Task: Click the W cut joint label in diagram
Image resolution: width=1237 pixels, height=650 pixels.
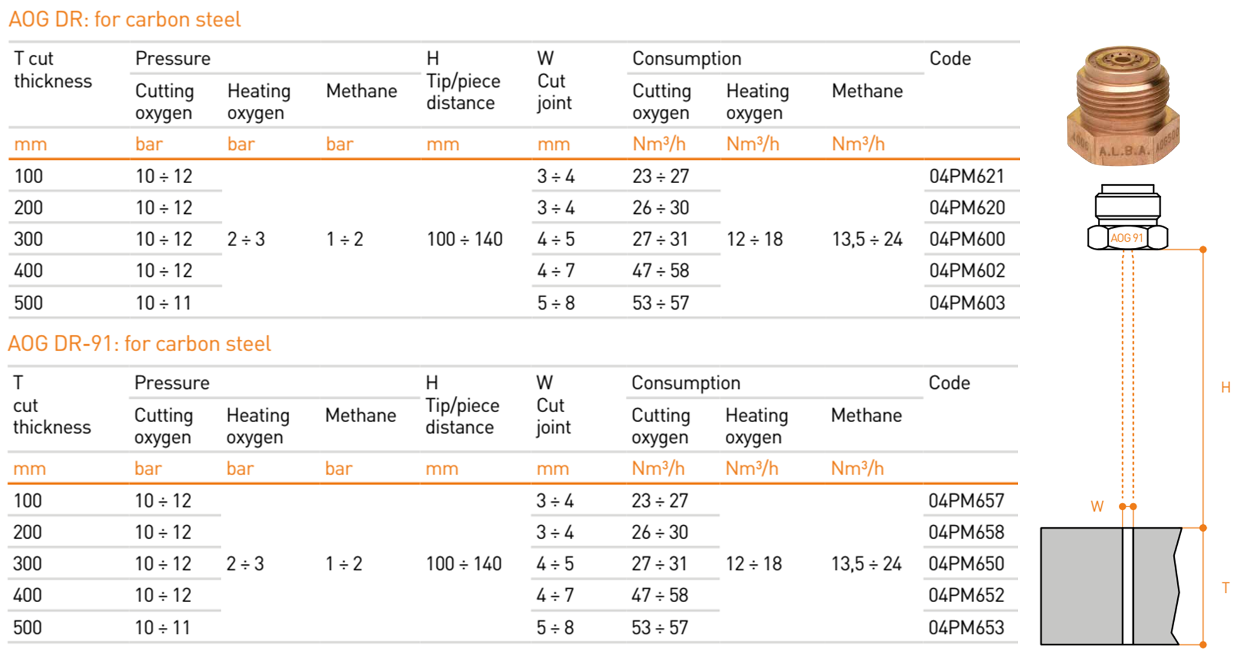Action: pyautogui.click(x=1097, y=507)
